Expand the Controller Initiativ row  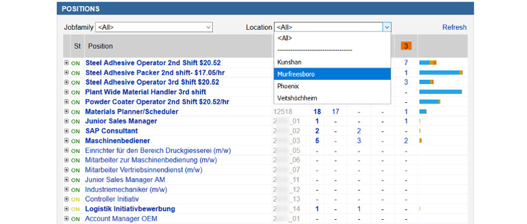point(66,199)
